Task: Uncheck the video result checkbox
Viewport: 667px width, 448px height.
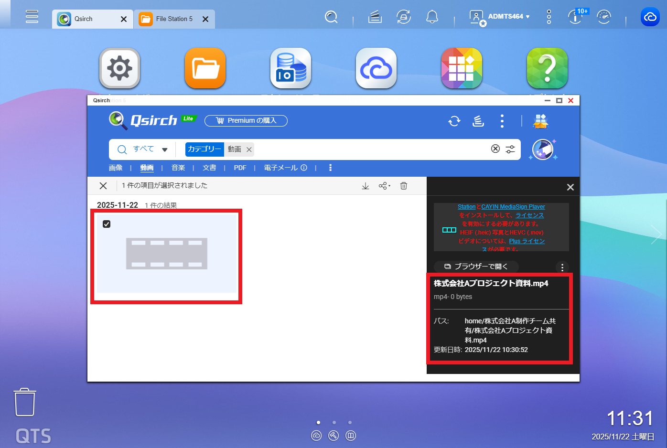Action: (107, 224)
